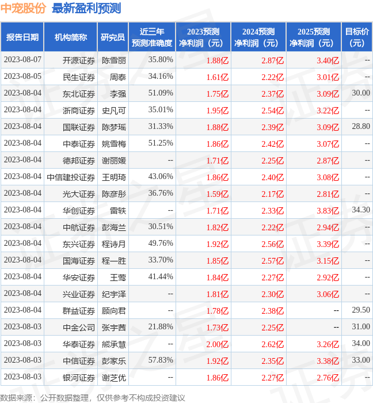Click the 2023预测净利润 column header
Viewport: 373px width, 403px height.
203,37
